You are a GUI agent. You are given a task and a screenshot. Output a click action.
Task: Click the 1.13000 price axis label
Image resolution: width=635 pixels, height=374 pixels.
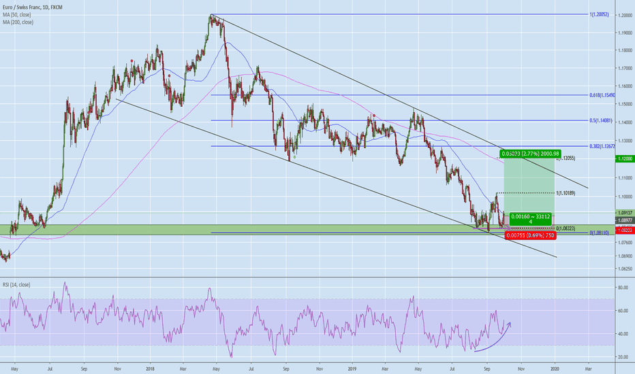pyautogui.click(x=625, y=141)
